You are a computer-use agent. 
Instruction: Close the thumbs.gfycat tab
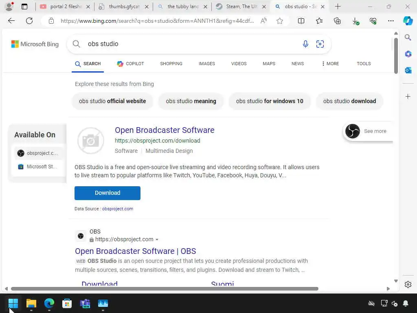(147, 7)
